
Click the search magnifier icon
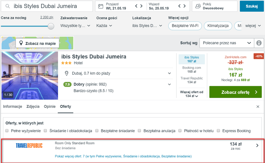click(8, 6)
